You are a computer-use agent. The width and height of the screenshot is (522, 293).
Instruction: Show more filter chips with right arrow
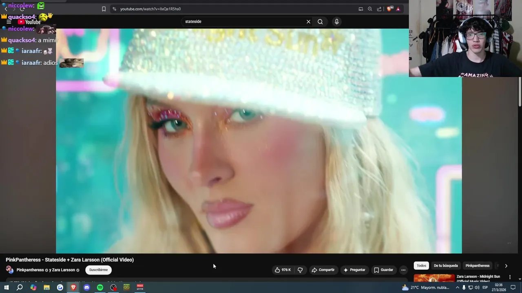point(506,266)
